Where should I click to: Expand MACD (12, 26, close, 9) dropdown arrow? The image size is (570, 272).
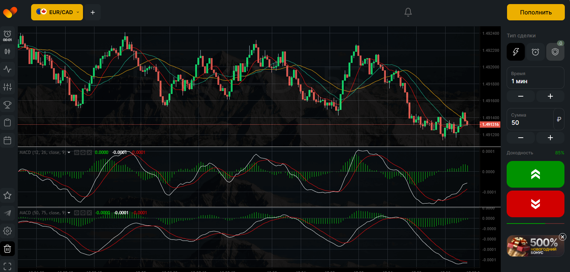[x=69, y=152]
